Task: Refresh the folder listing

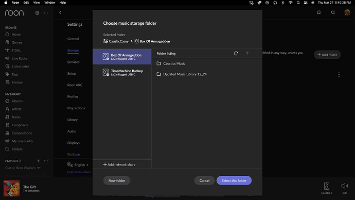Action: pyautogui.click(x=236, y=53)
